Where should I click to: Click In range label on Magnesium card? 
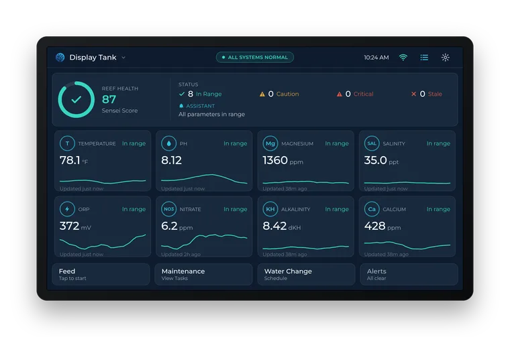click(x=337, y=143)
